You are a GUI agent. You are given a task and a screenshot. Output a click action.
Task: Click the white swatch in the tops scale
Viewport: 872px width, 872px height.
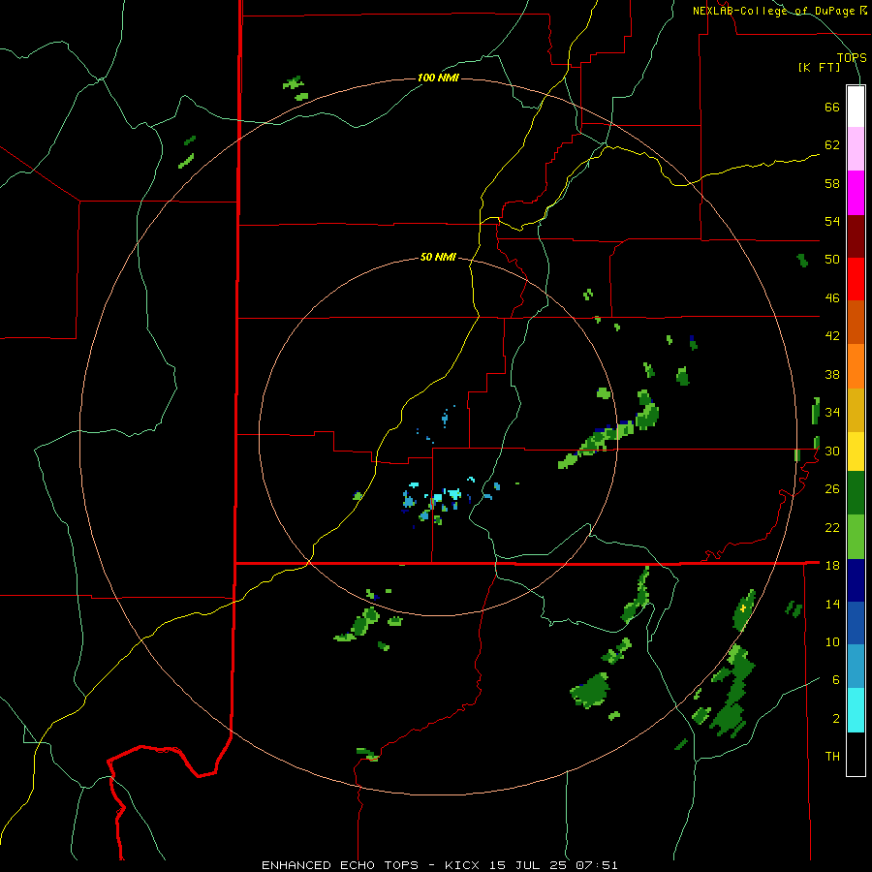click(856, 107)
